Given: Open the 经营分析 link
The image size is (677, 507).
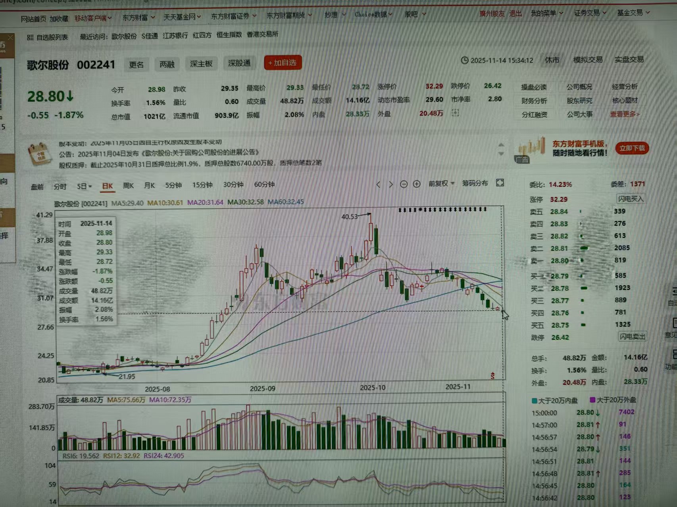Looking at the screenshot, I should [625, 86].
